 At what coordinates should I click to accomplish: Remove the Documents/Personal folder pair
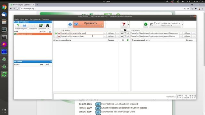click(x=59, y=33)
